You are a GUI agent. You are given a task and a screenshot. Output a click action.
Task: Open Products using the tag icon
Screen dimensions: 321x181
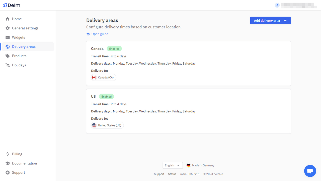(8, 56)
